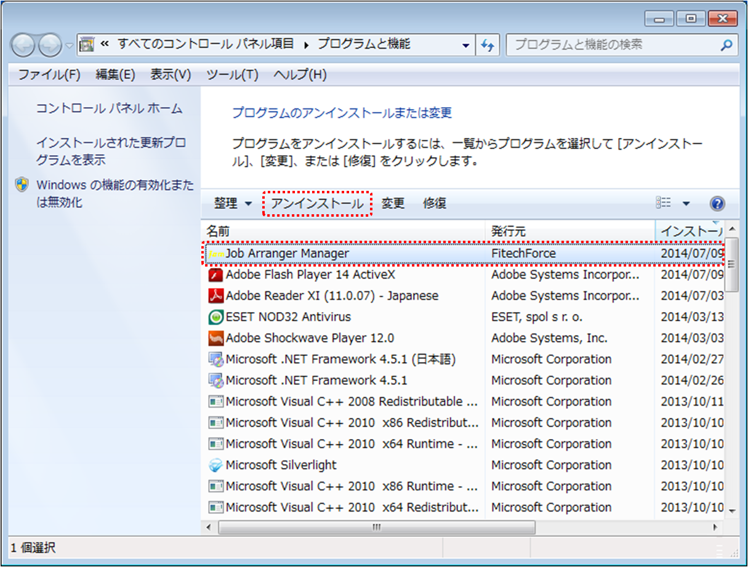Click the Adobe Systems, Inc. publisher cell
Viewport: 748px width, 567px height.
click(549, 338)
